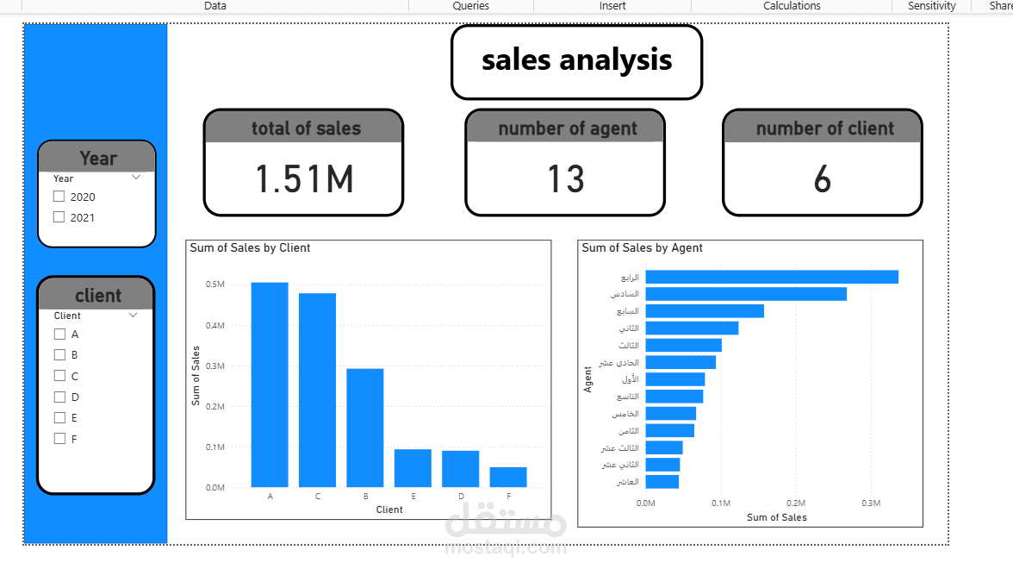Click the 'Sum of Sales' agent chart axis title
Image resolution: width=1013 pixels, height=569 pixels.
[777, 517]
